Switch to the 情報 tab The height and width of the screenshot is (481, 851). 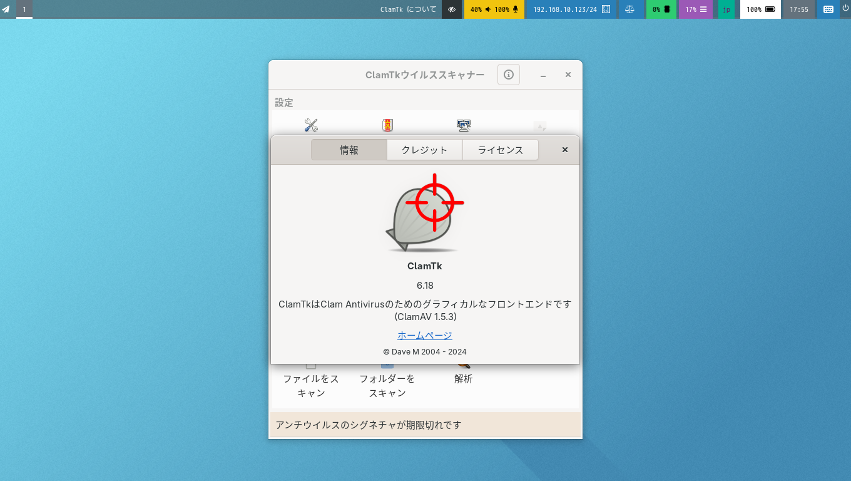349,150
